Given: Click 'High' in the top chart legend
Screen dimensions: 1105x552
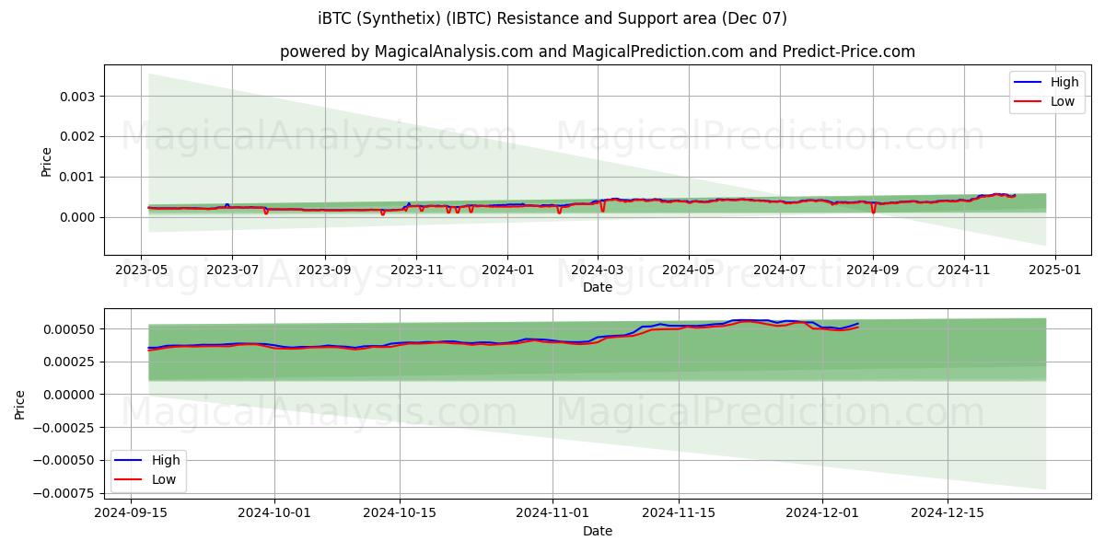Looking at the screenshot, I should click(x=1063, y=83).
